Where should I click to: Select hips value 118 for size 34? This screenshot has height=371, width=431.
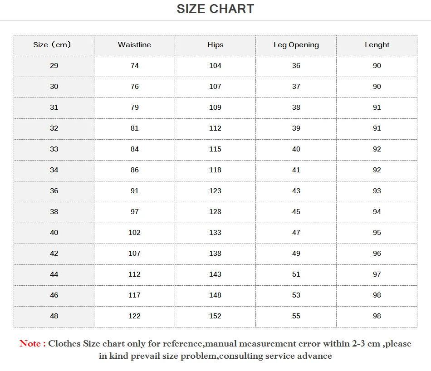point(215,170)
